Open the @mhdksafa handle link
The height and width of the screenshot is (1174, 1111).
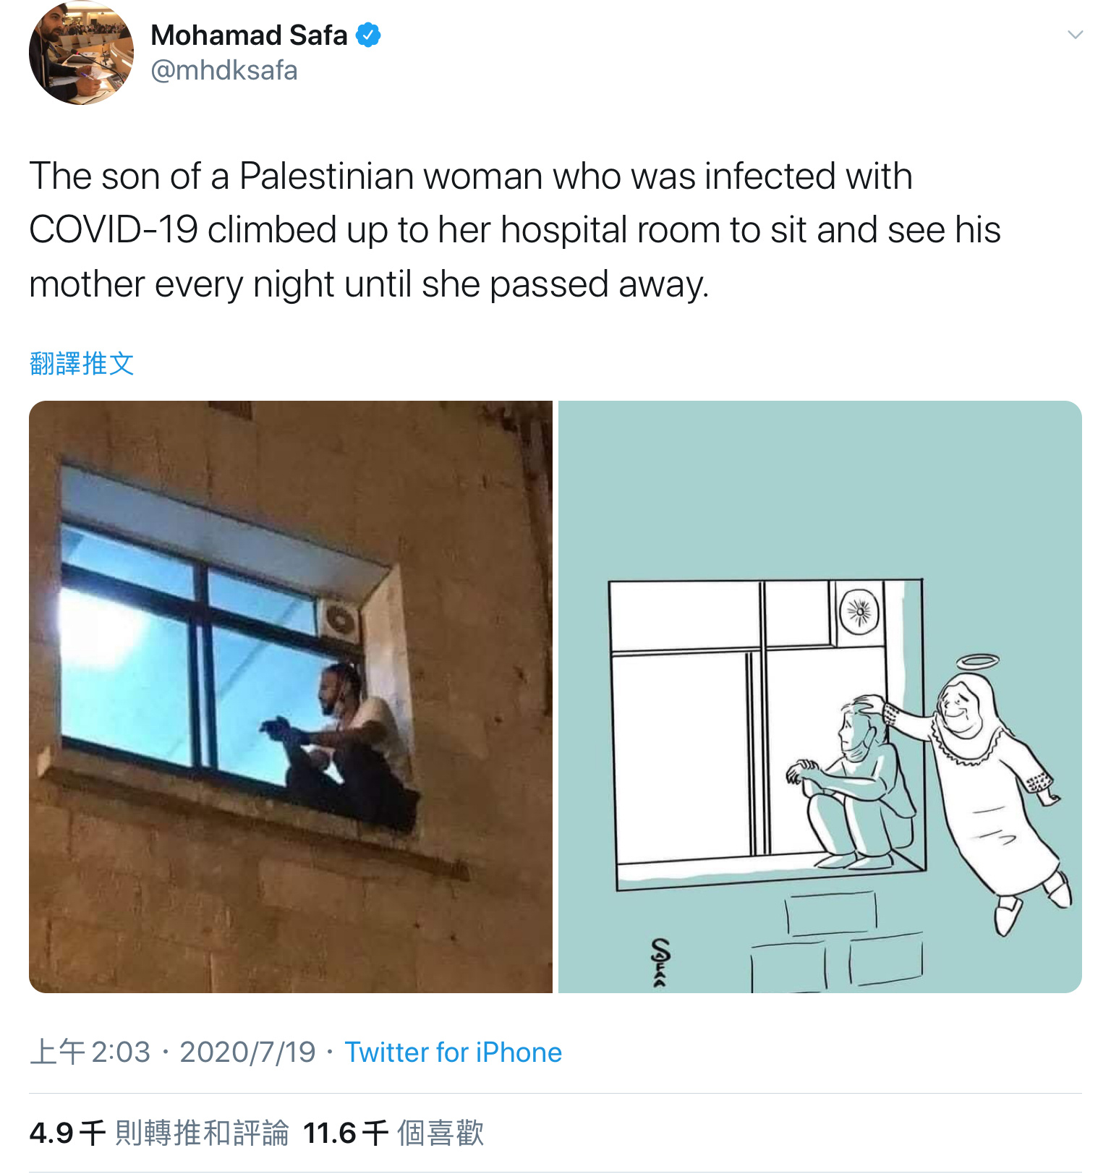[224, 71]
